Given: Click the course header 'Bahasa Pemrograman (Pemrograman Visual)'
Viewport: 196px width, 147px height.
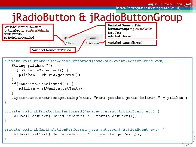Looking at the screenshot, I should tap(148, 8).
